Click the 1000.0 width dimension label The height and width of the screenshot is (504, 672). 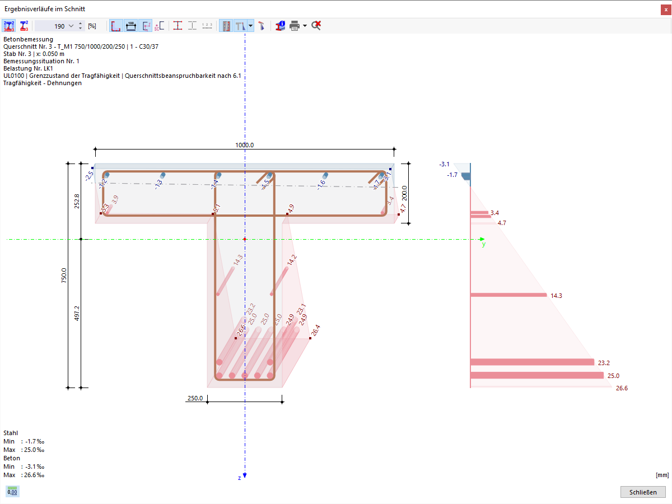(245, 145)
